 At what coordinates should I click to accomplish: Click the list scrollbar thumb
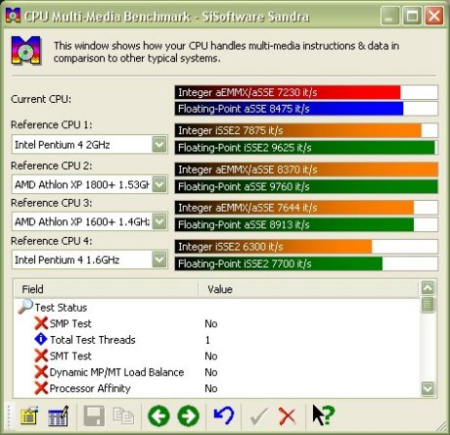[x=427, y=305]
